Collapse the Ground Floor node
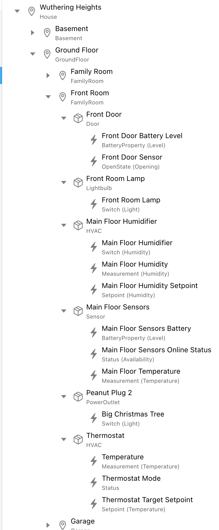 click(x=33, y=54)
